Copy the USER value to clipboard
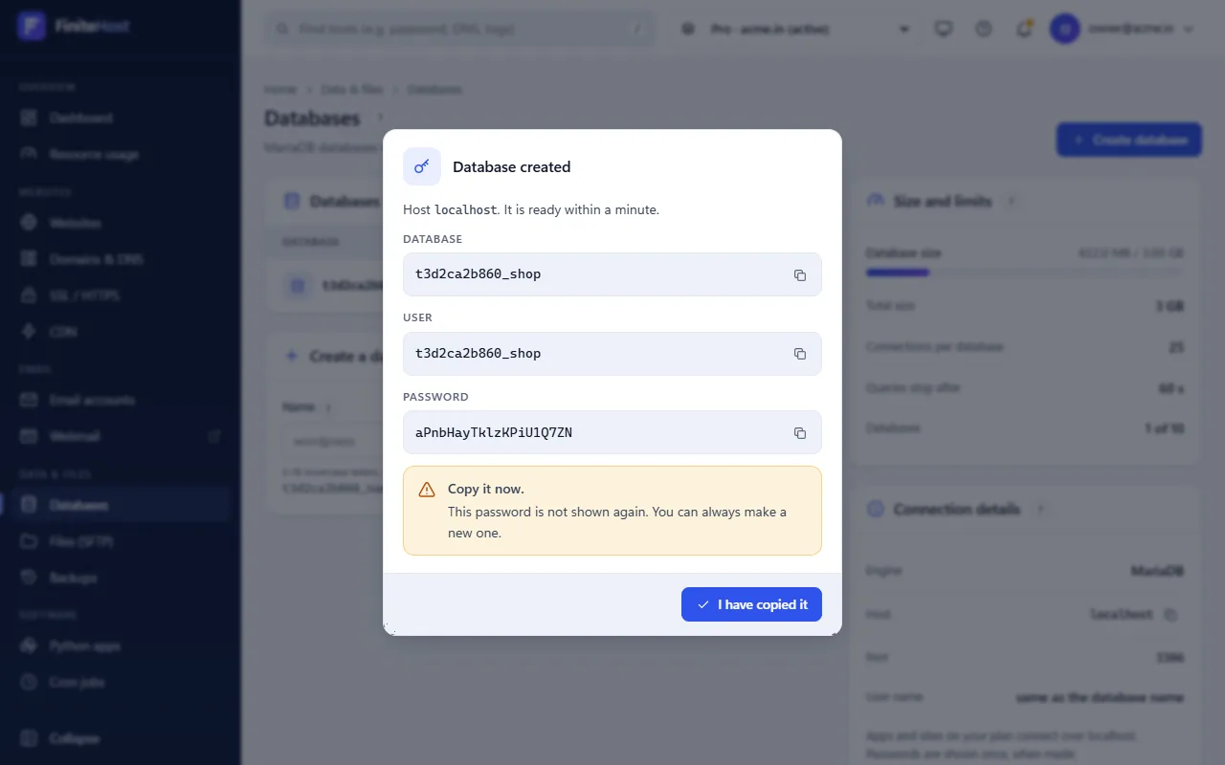Screen dimensions: 1225x765 pyautogui.click(x=800, y=354)
